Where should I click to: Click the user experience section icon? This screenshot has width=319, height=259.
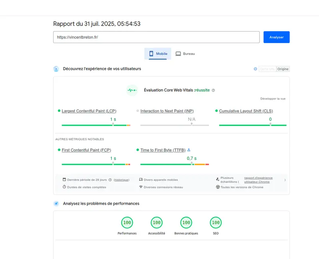pos(56,69)
